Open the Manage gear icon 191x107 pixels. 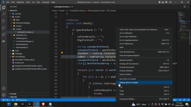(4, 95)
